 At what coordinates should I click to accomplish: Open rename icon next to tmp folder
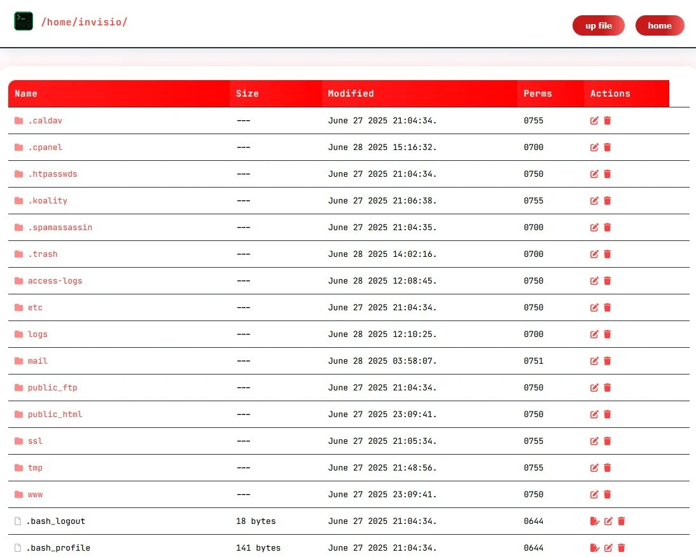coord(594,467)
